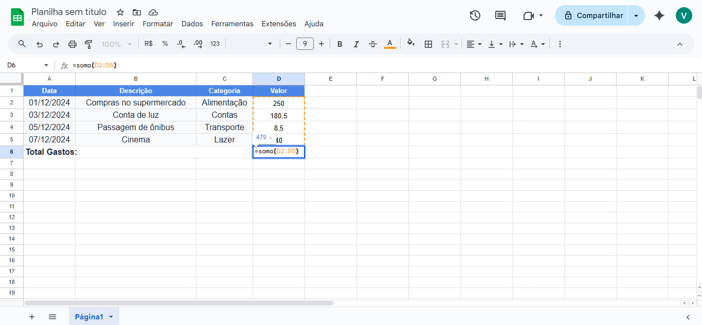Star the document title
Image resolution: width=702 pixels, height=325 pixels.
pyautogui.click(x=120, y=12)
